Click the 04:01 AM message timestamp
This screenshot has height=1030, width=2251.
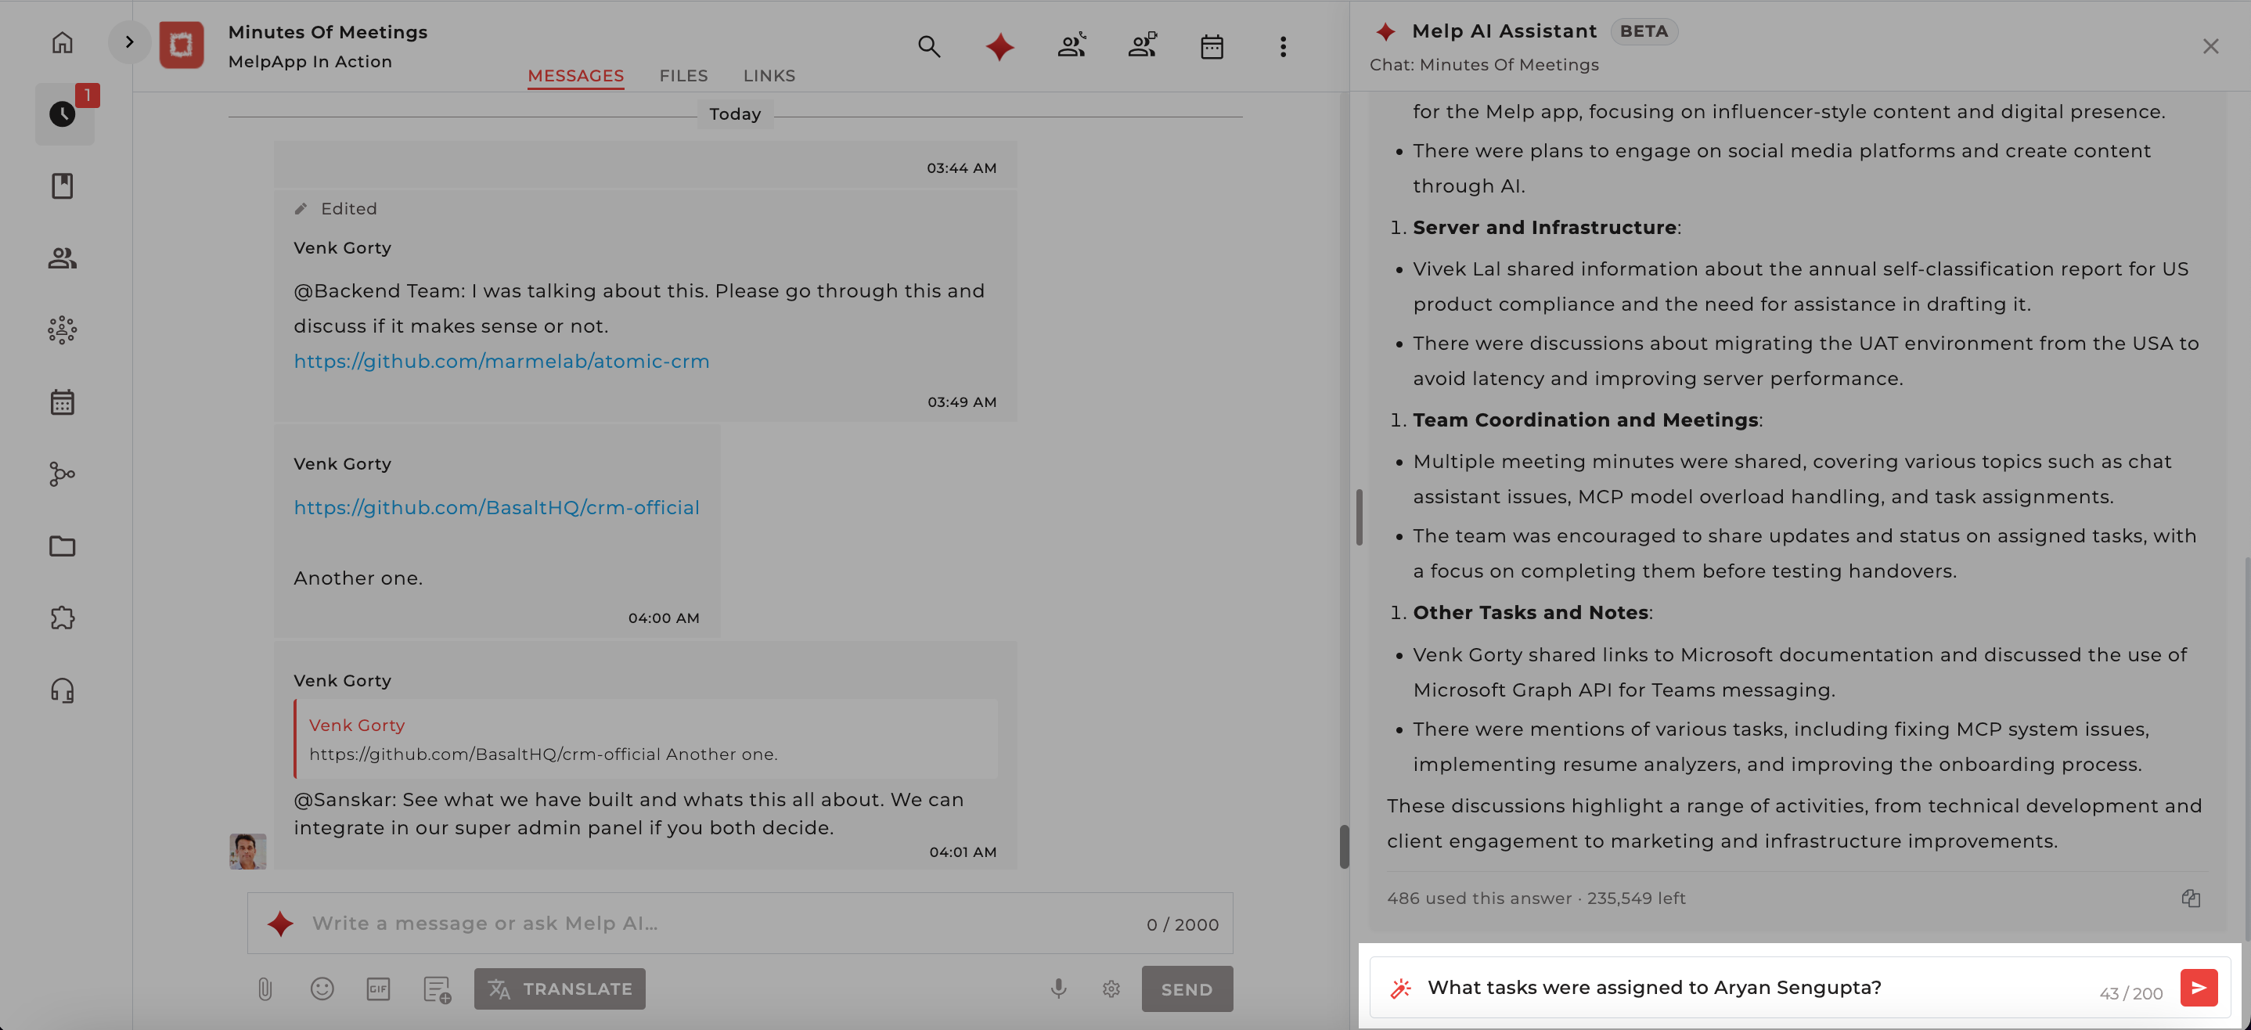(x=962, y=852)
